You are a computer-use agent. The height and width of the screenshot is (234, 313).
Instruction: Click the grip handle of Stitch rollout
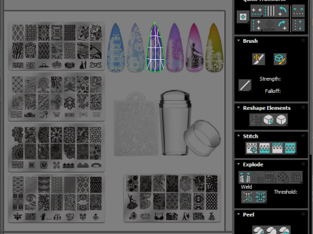click(303, 136)
